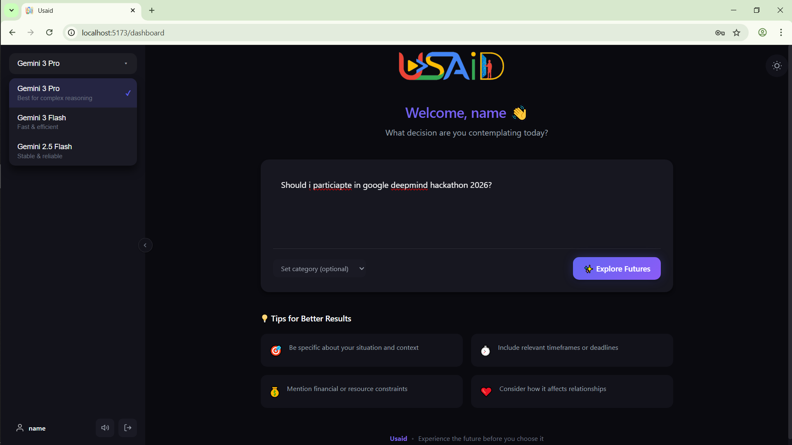Screen dimensions: 792x445
Task: Toggle the light/dark theme sun icon
Action: tap(777, 66)
